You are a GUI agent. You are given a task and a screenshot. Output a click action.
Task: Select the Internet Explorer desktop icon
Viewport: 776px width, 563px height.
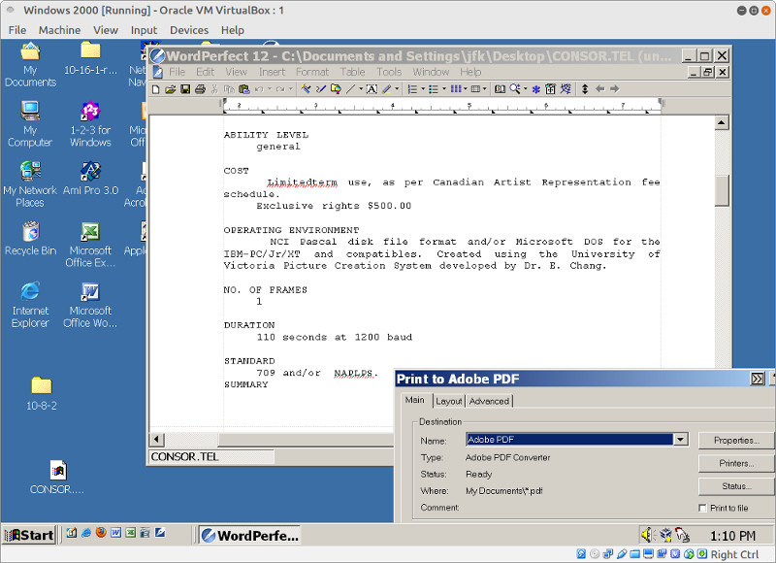tap(30, 305)
